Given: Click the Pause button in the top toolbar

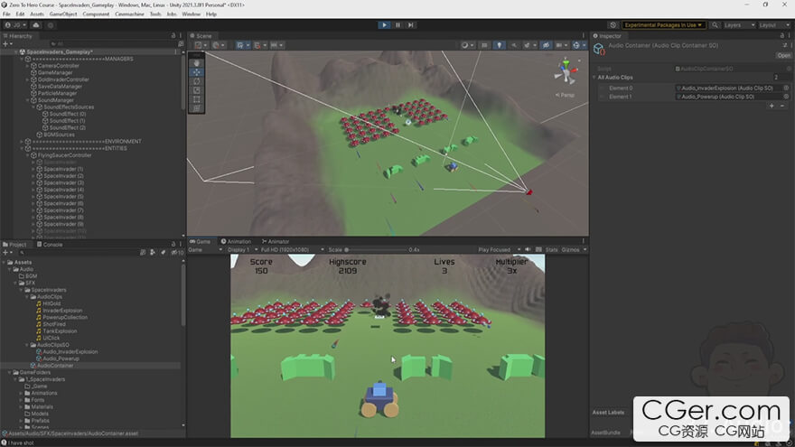Looking at the screenshot, I should point(397,25).
